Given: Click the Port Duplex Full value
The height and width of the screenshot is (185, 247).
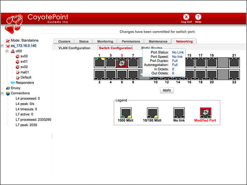Looking at the screenshot, I should coord(175,61).
